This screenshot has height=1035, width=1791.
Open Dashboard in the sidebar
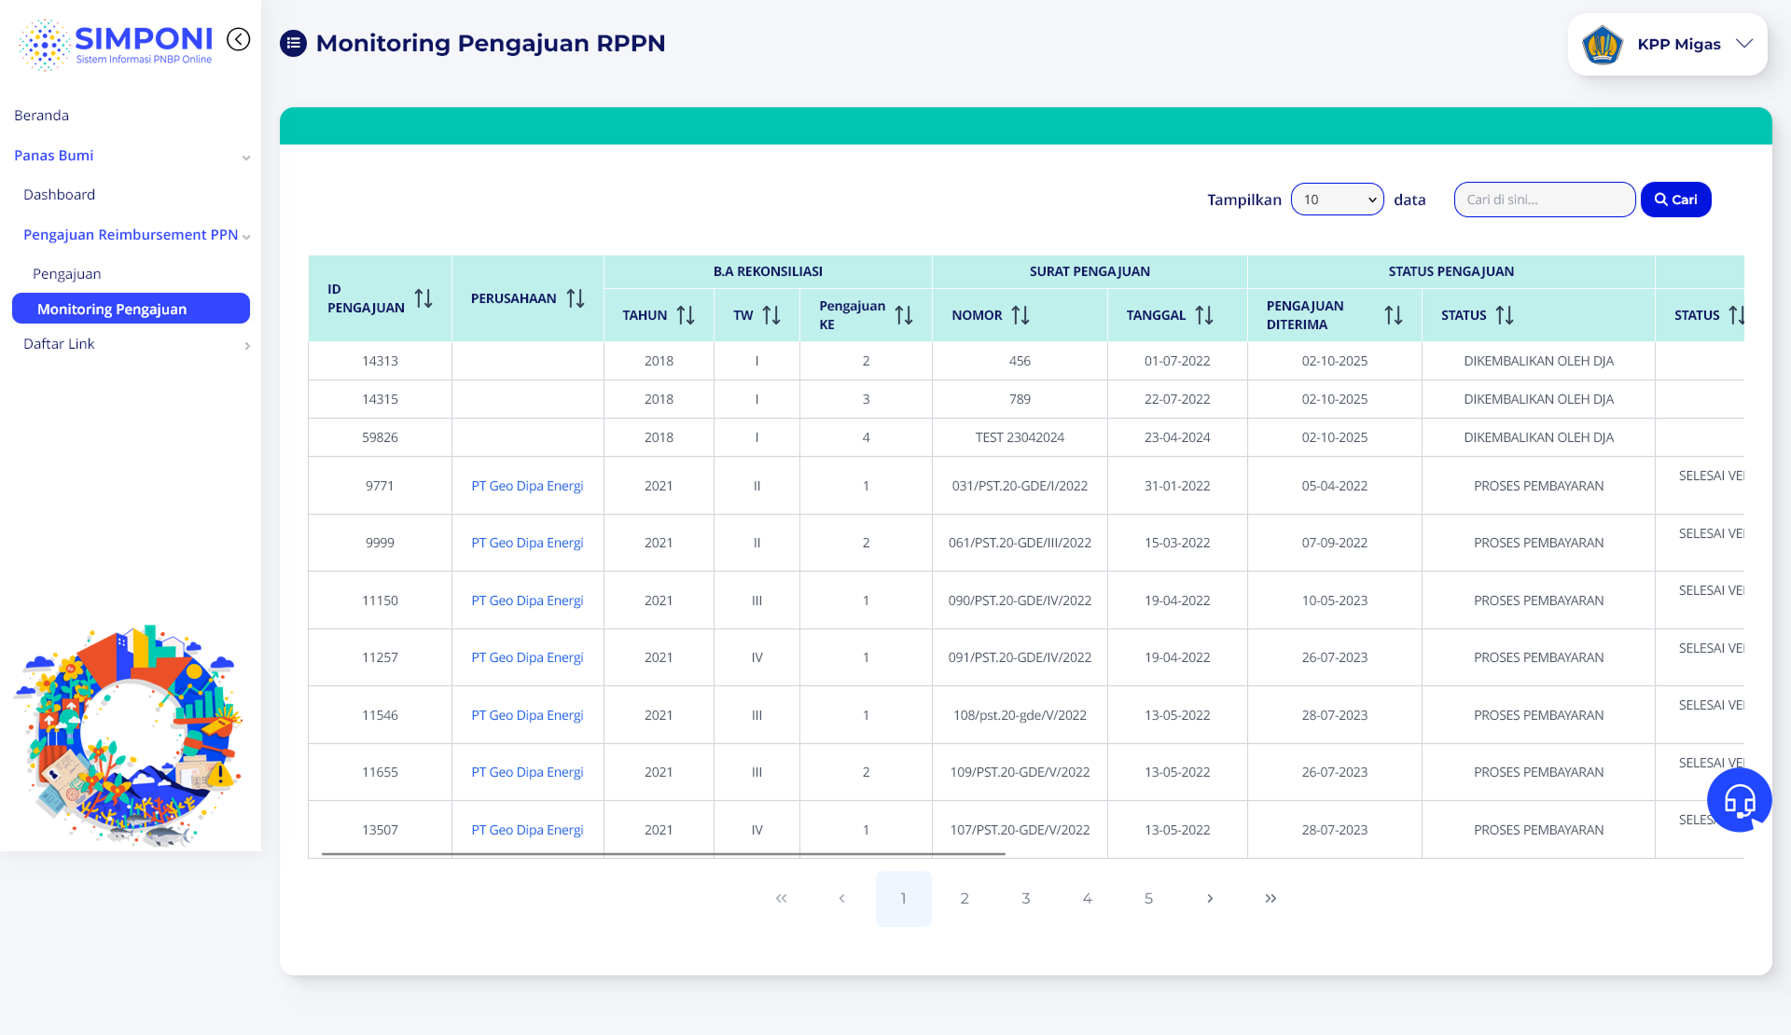coord(60,195)
